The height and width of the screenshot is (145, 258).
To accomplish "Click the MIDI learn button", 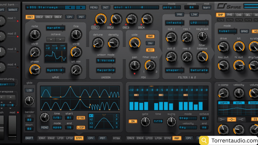I will tap(207, 8).
